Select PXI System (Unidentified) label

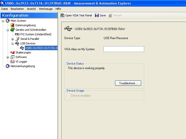click(x=36, y=34)
